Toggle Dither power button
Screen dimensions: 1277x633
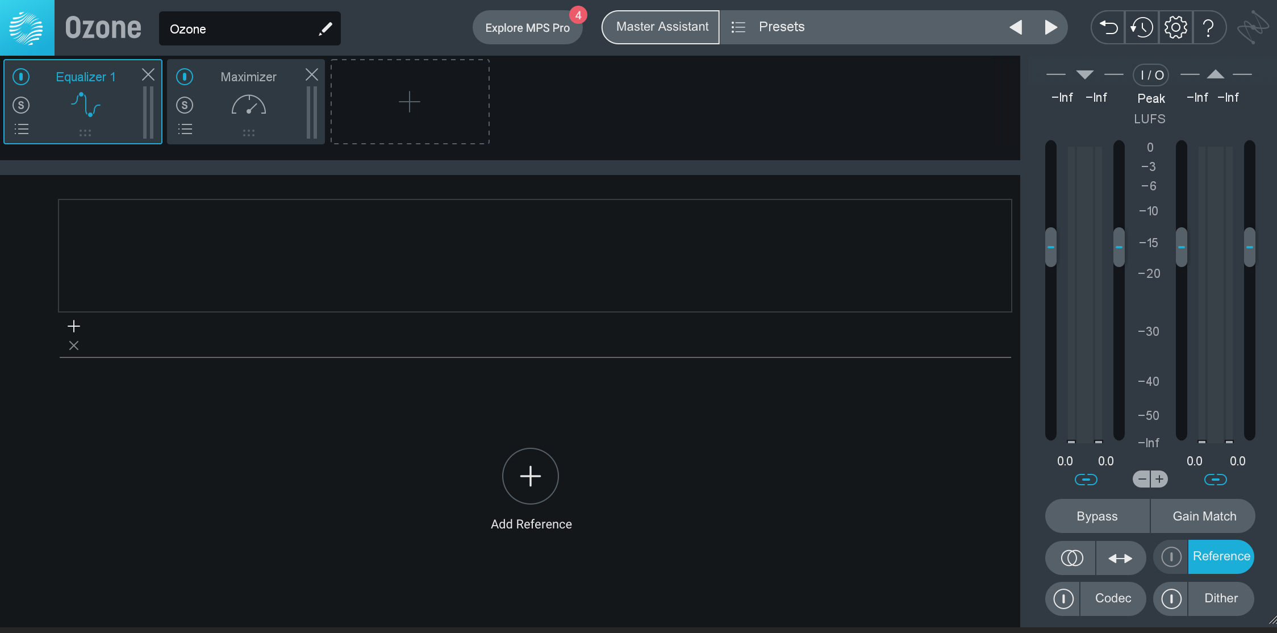click(x=1171, y=598)
